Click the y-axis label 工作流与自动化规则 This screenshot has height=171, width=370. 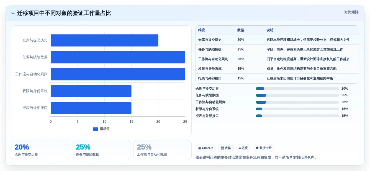[x=31, y=74]
